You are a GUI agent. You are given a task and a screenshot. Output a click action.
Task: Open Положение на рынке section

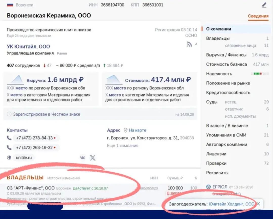tap(228, 83)
